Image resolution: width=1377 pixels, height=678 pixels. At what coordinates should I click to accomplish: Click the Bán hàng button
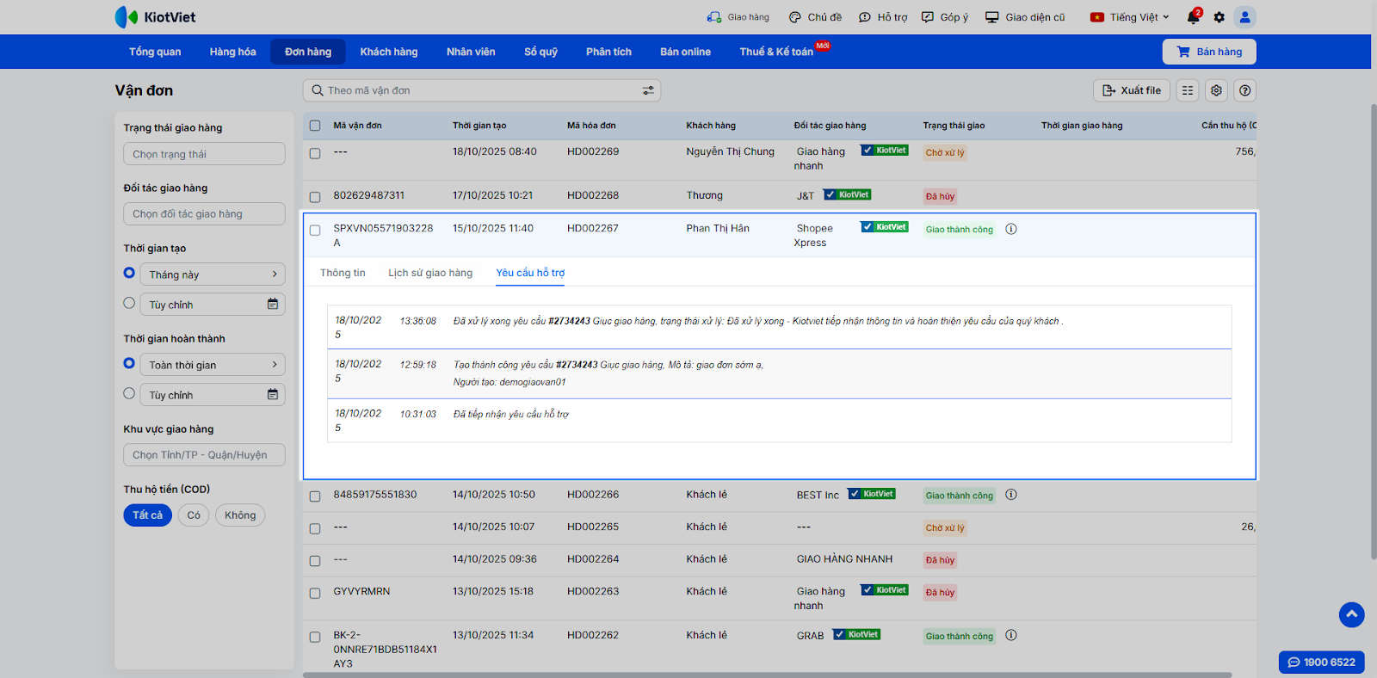1208,52
